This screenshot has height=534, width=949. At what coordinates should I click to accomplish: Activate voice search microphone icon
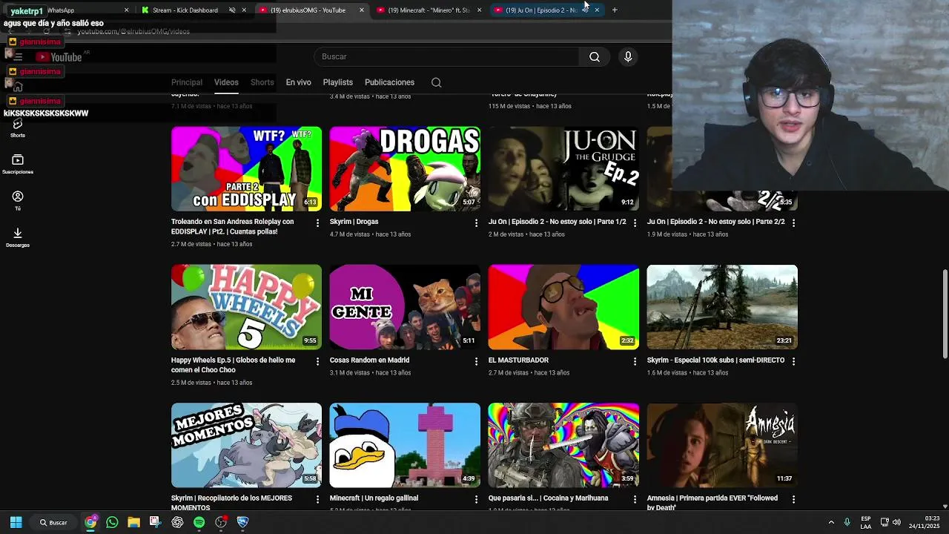coord(628,57)
